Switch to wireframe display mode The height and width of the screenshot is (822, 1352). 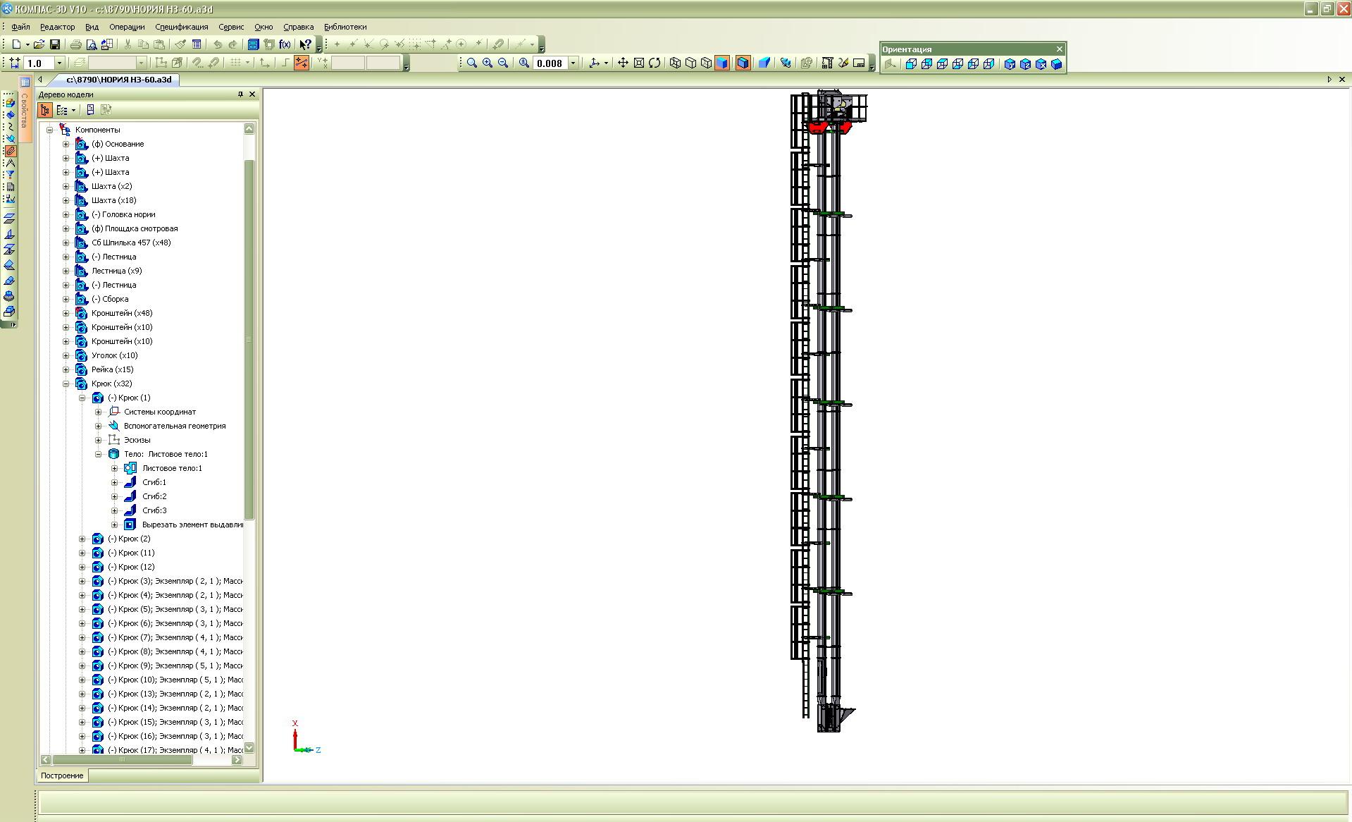pyautogui.click(x=675, y=63)
